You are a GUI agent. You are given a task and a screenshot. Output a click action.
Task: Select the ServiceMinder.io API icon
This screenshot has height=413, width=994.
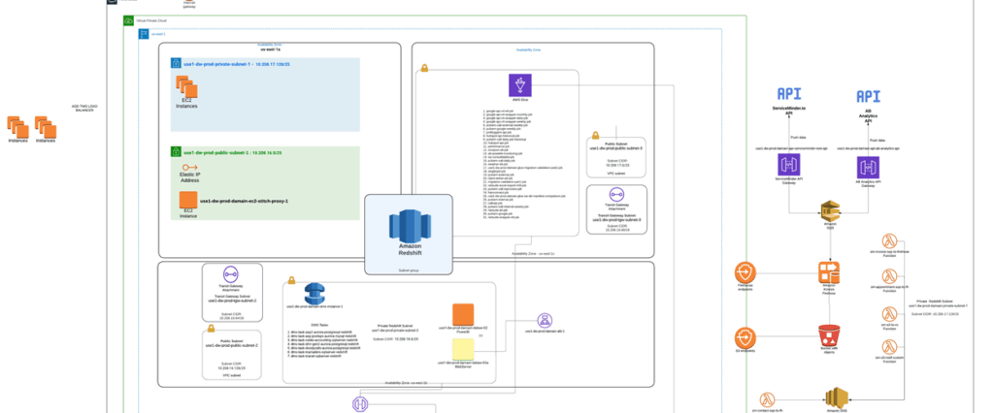coord(788,94)
